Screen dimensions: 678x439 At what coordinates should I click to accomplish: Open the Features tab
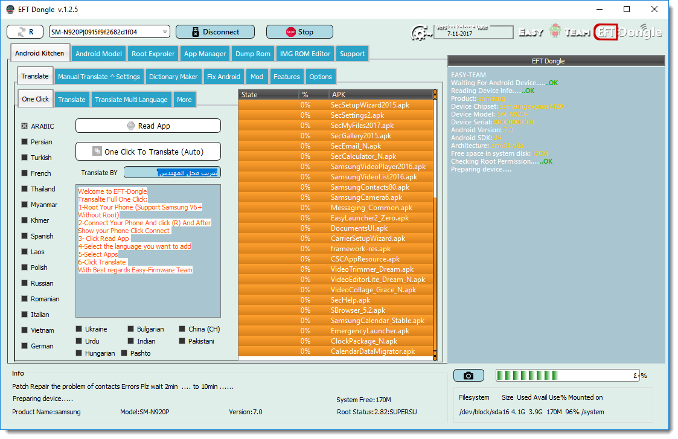(x=287, y=77)
